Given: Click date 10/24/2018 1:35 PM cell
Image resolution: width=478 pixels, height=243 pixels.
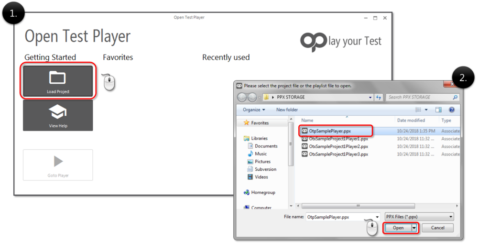Looking at the screenshot, I should (416, 131).
